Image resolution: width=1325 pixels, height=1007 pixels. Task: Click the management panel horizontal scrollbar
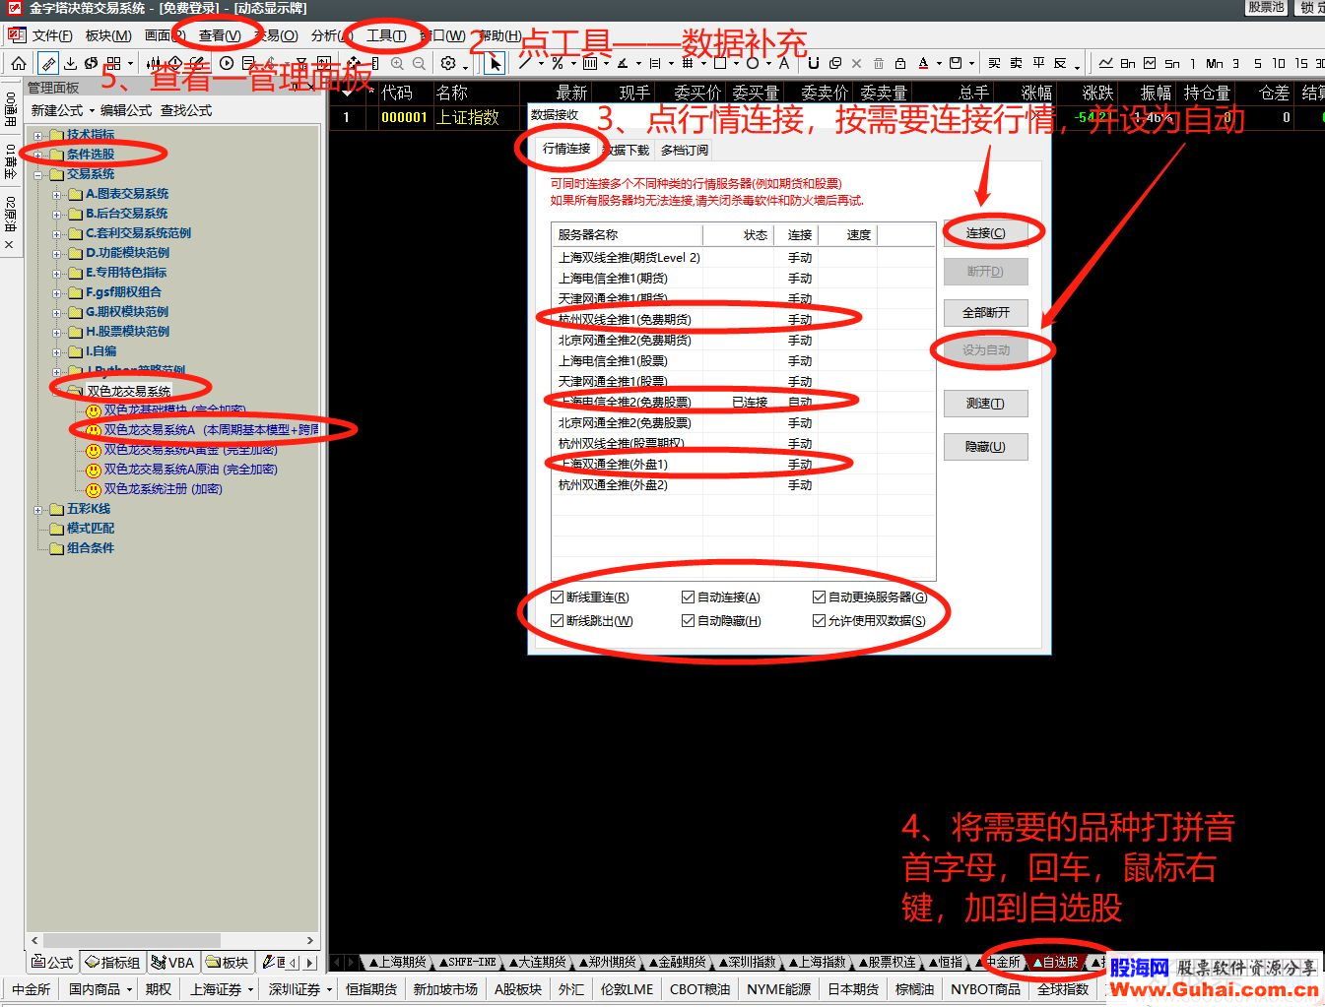pyautogui.click(x=172, y=940)
